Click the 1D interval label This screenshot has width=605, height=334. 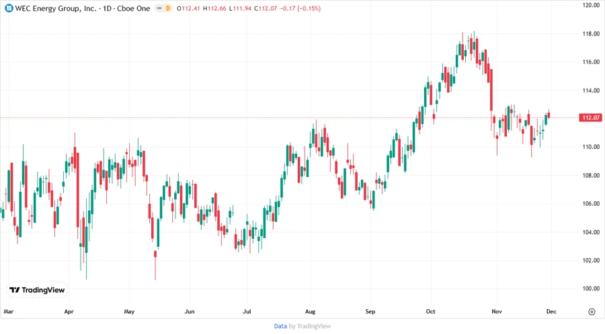click(107, 9)
